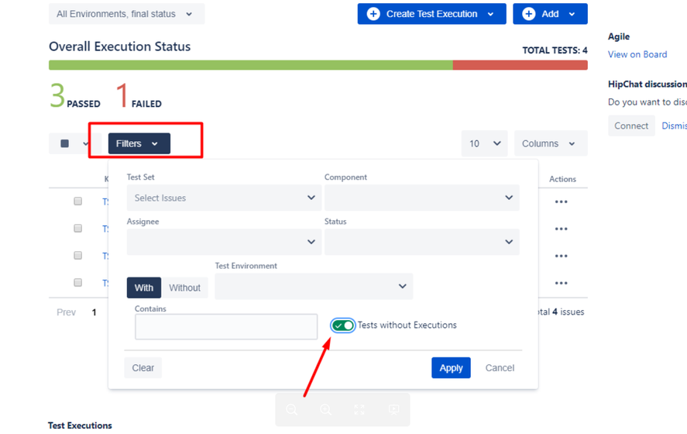Viewport: 687px width, 434px height.
Task: Click the Apply button
Action: pyautogui.click(x=451, y=368)
